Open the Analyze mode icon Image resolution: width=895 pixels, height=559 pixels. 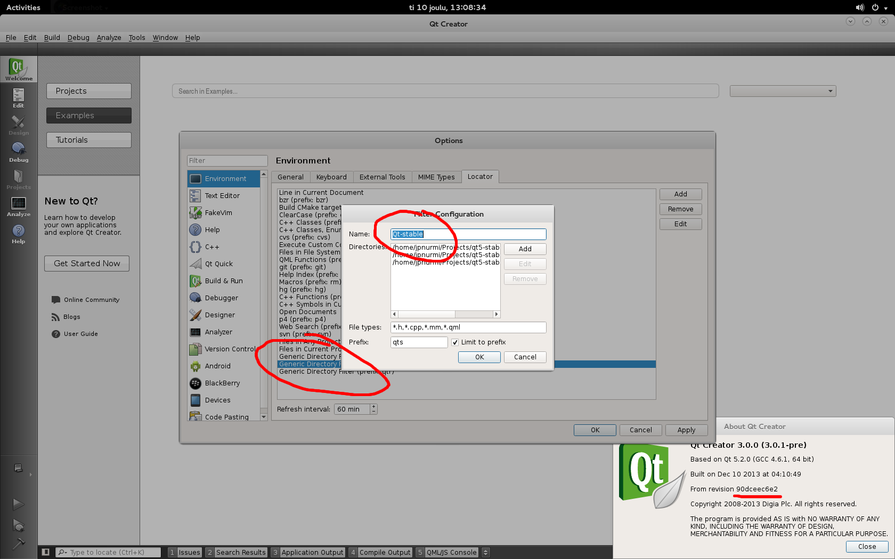click(x=19, y=207)
